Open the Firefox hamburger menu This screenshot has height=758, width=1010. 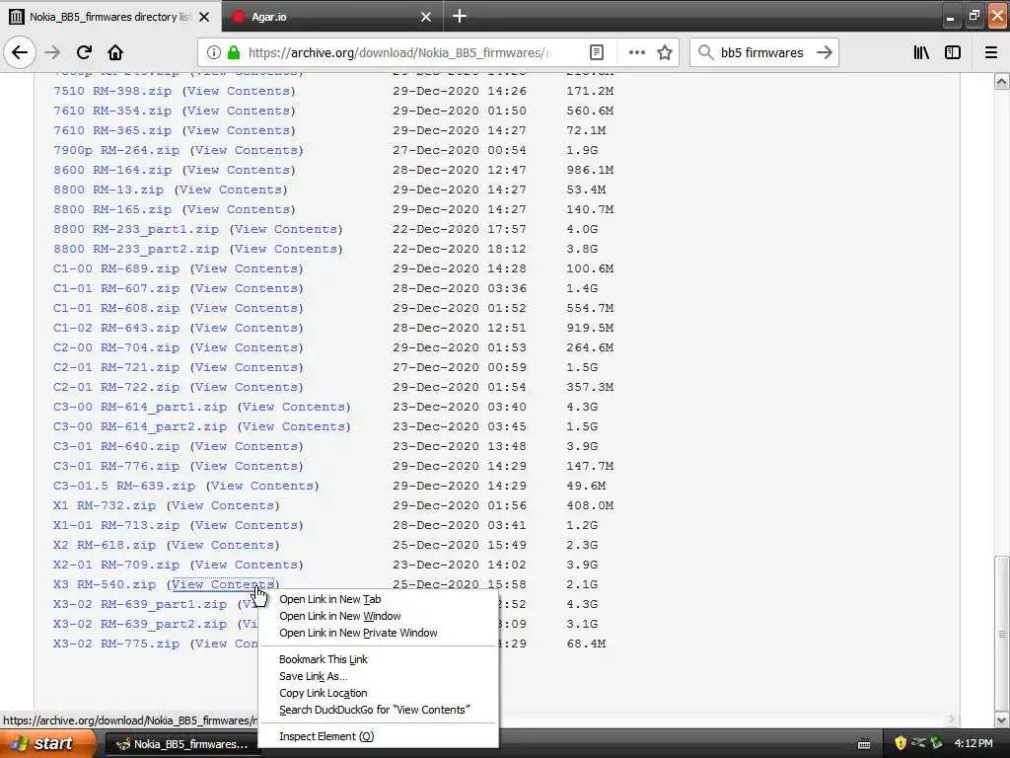click(x=990, y=52)
